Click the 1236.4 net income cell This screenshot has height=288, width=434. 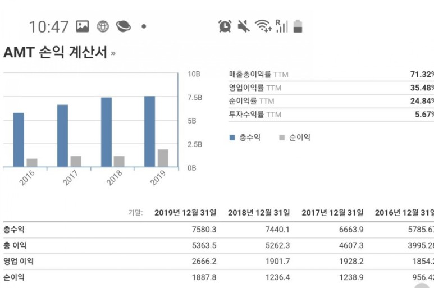point(277,277)
